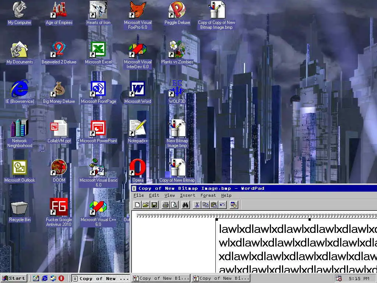
Task: Select the Copy of New Bitmap desktop file
Action: tap(177, 171)
